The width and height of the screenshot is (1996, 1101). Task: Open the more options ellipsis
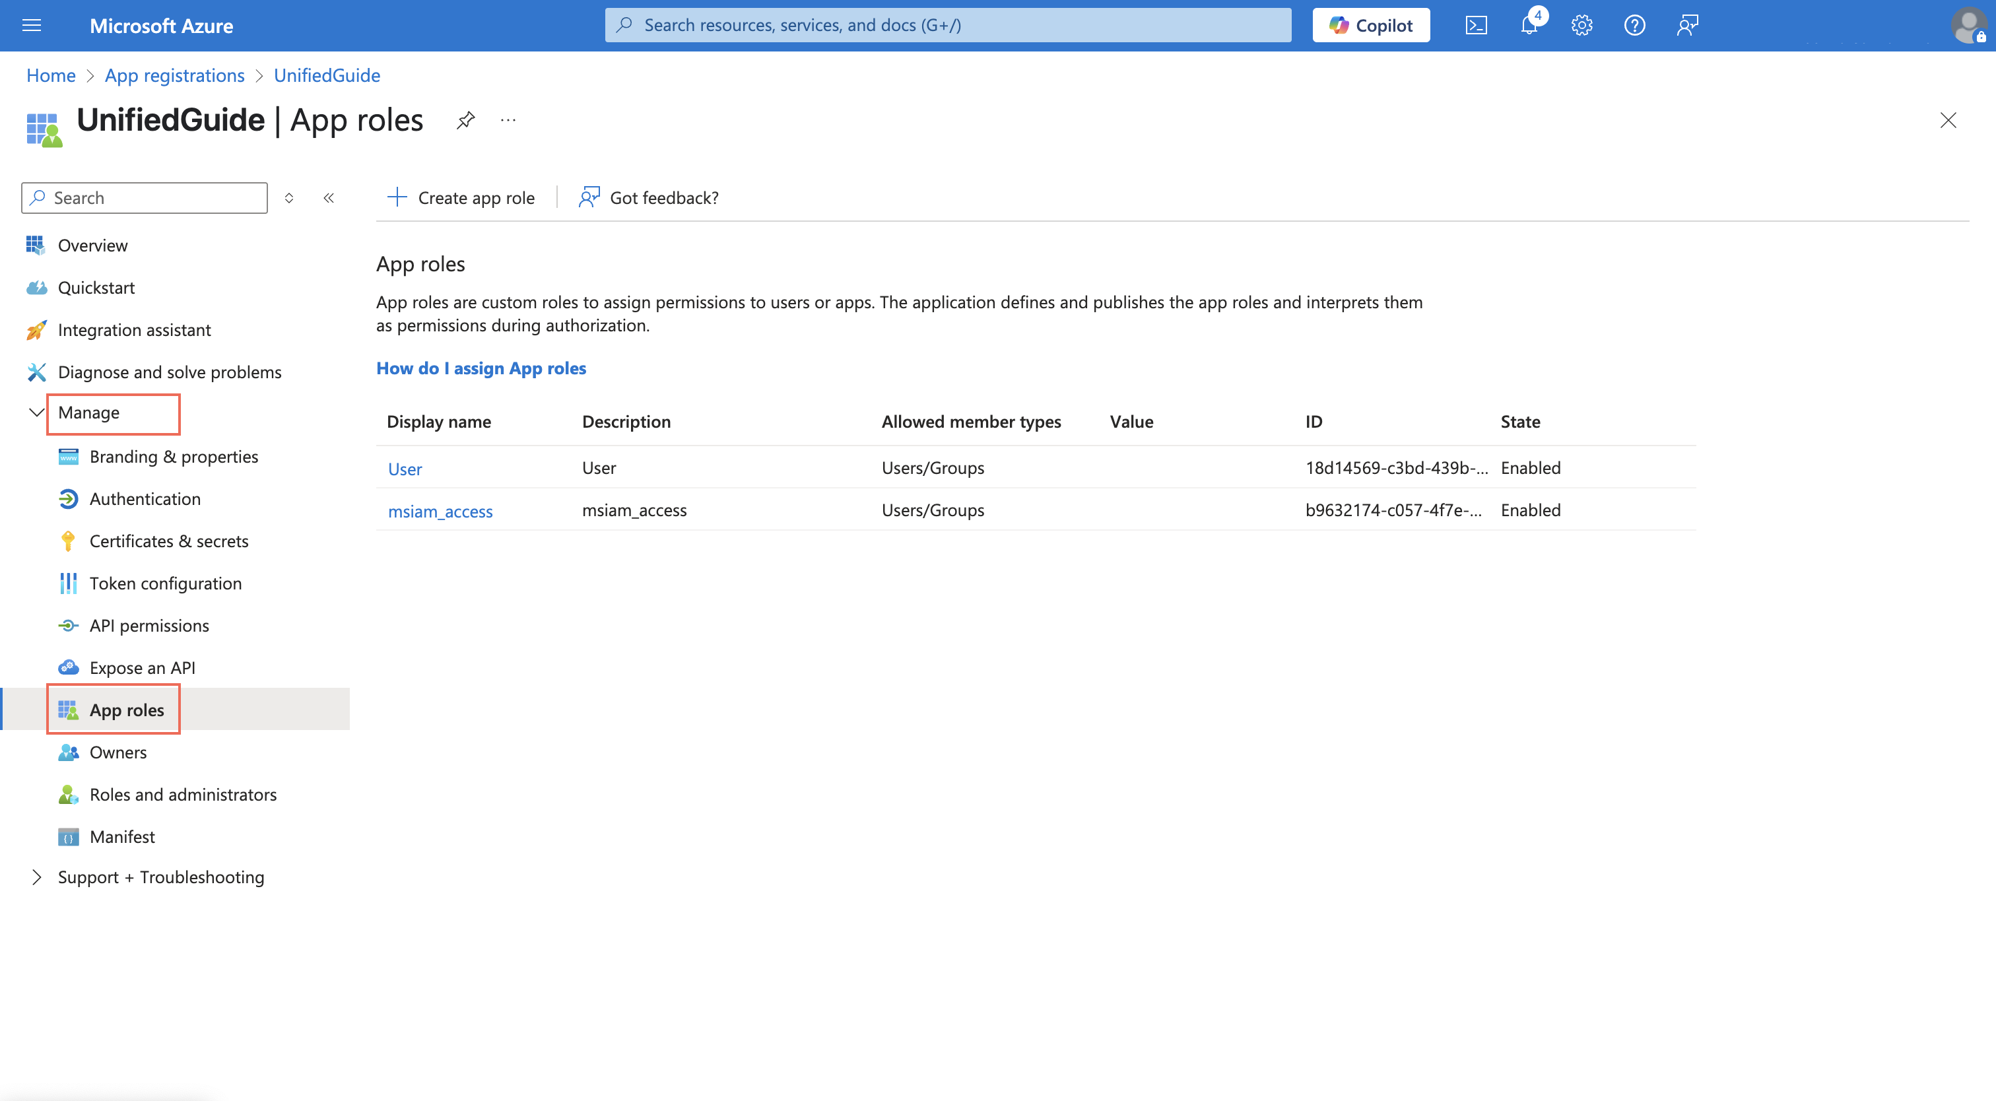[x=508, y=120]
